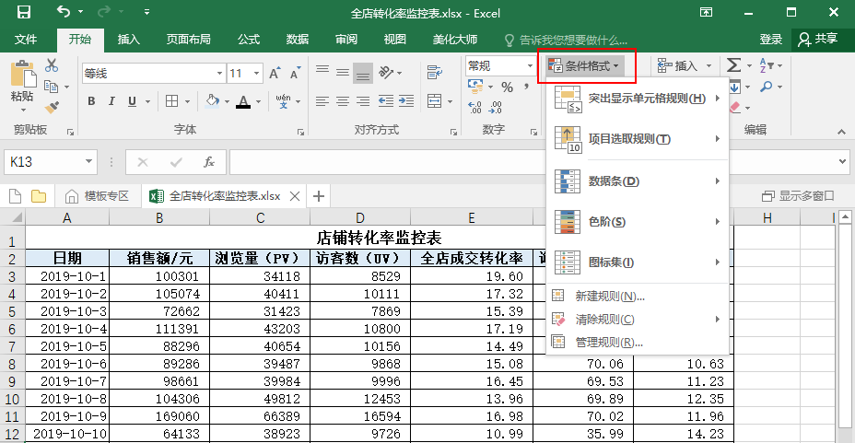Click the Undo arrow
The image size is (855, 443).
(64, 11)
